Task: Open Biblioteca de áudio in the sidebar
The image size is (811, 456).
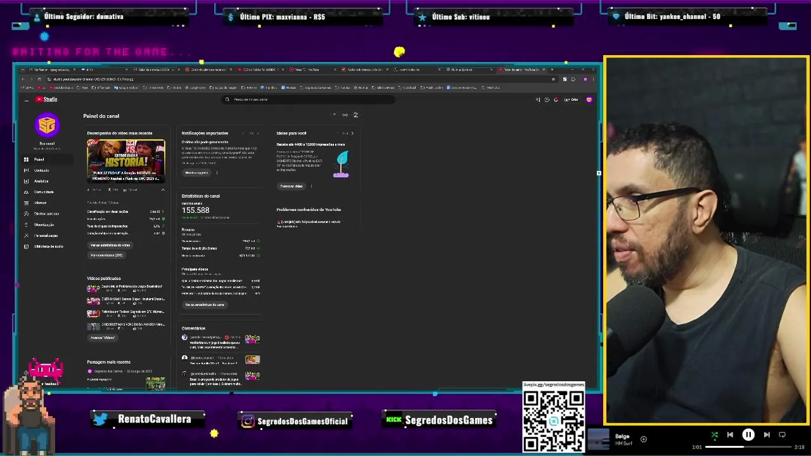Action: [48, 246]
